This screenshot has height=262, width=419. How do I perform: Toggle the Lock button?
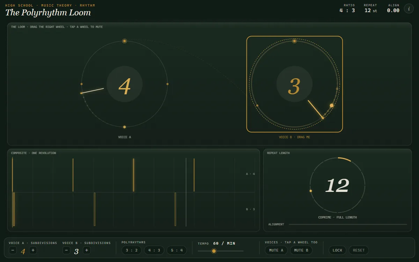(x=337, y=250)
